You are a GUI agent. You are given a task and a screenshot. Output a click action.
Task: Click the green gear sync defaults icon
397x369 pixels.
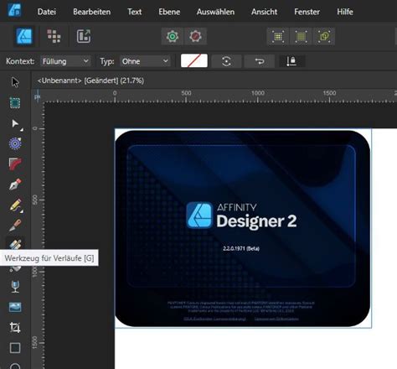point(173,36)
